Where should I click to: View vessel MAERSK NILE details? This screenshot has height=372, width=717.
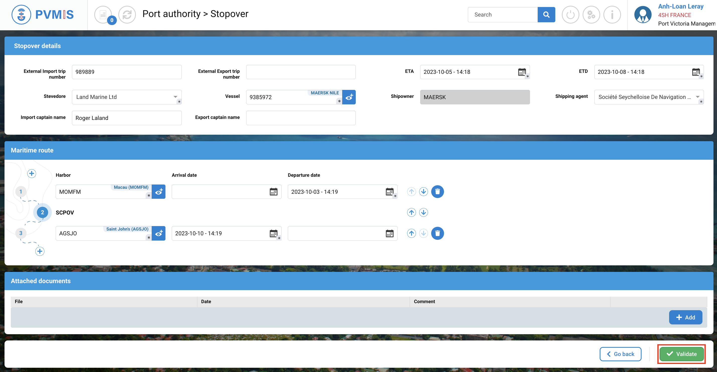pyautogui.click(x=349, y=97)
